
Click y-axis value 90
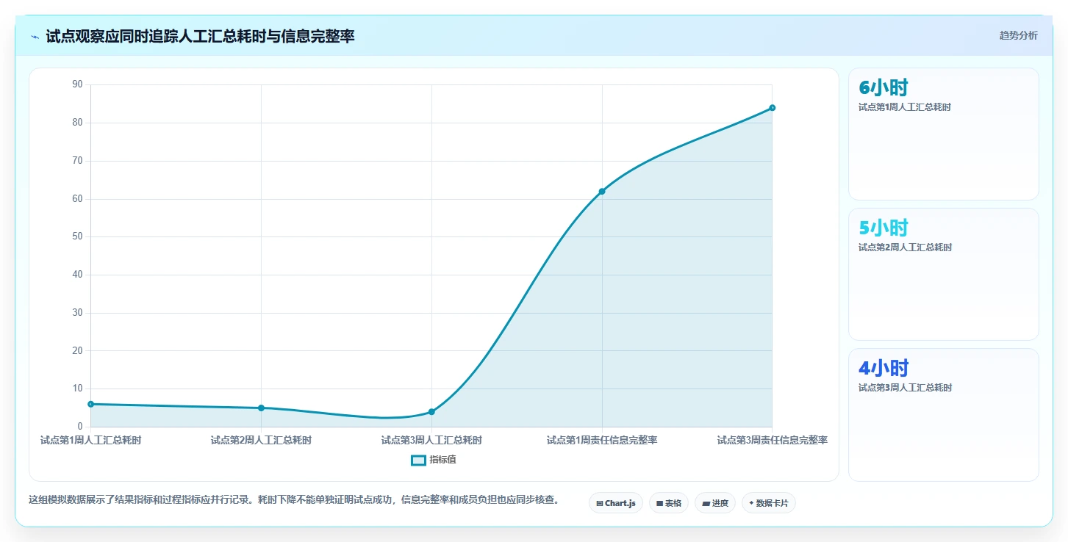point(77,84)
